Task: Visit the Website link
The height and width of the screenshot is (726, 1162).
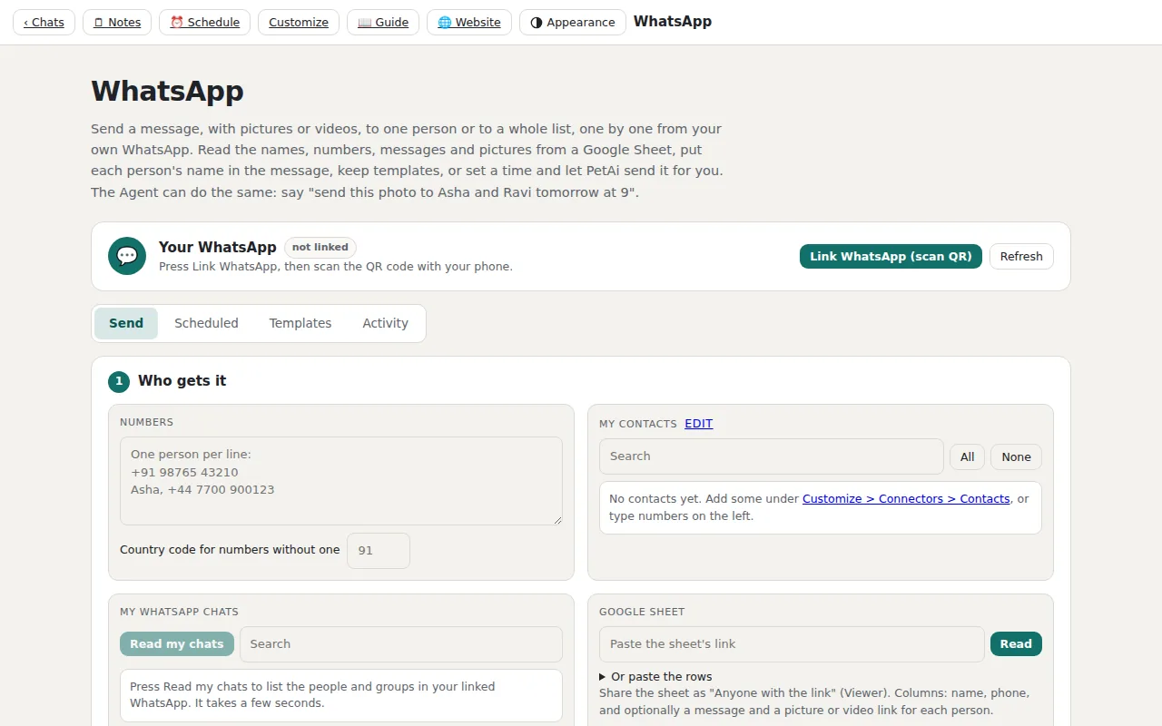Action: click(x=469, y=22)
